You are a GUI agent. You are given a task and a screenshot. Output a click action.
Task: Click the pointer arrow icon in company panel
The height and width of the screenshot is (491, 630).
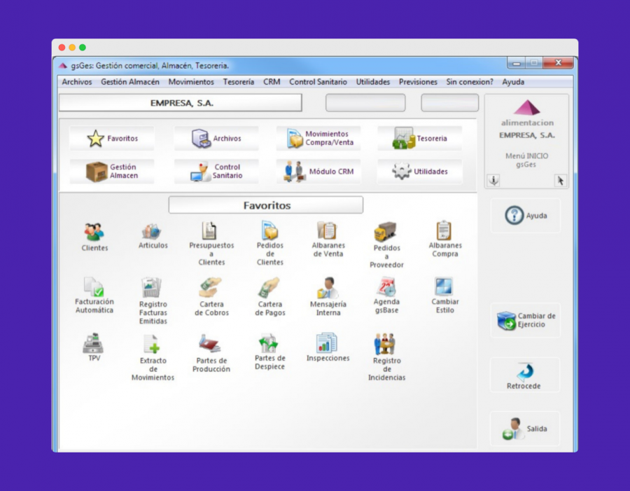coord(560,180)
